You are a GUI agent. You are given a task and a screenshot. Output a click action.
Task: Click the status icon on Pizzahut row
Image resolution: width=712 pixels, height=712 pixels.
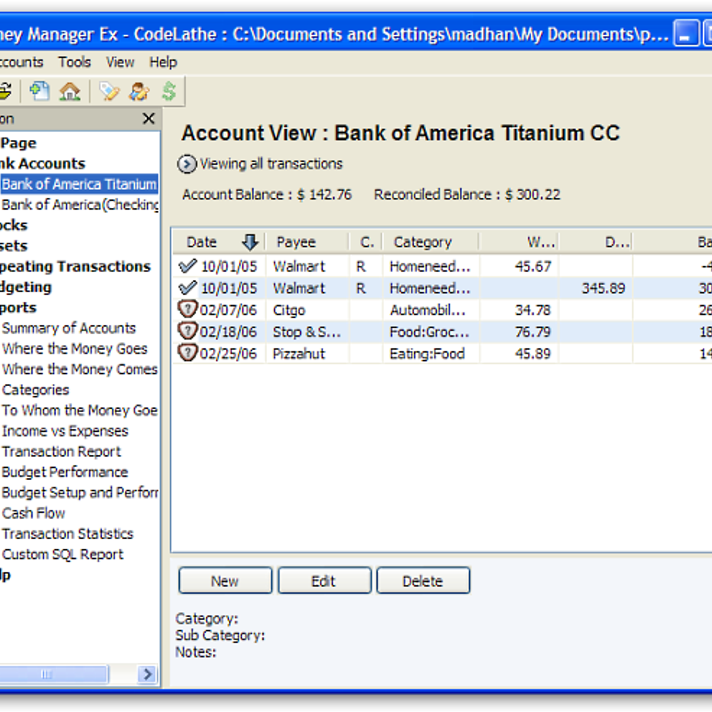(187, 352)
